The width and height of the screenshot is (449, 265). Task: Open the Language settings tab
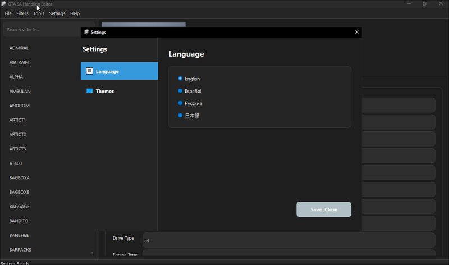click(119, 71)
